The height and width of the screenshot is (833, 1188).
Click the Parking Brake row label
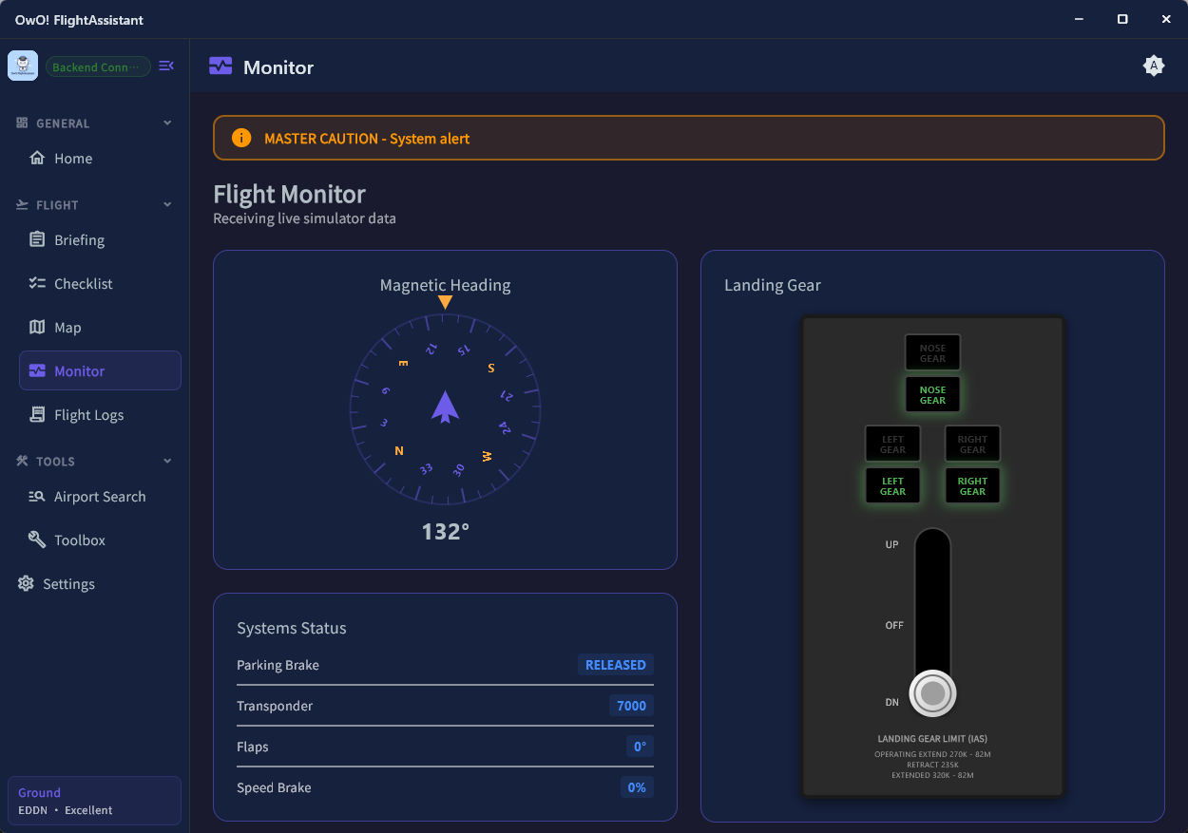pyautogui.click(x=278, y=665)
